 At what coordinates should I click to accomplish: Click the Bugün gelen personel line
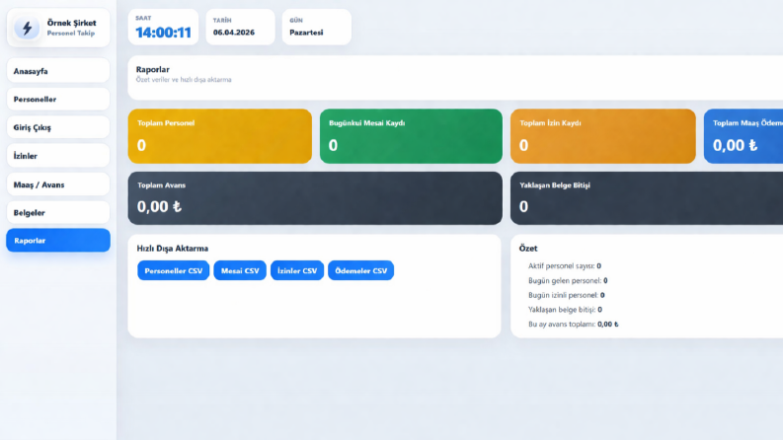click(568, 280)
